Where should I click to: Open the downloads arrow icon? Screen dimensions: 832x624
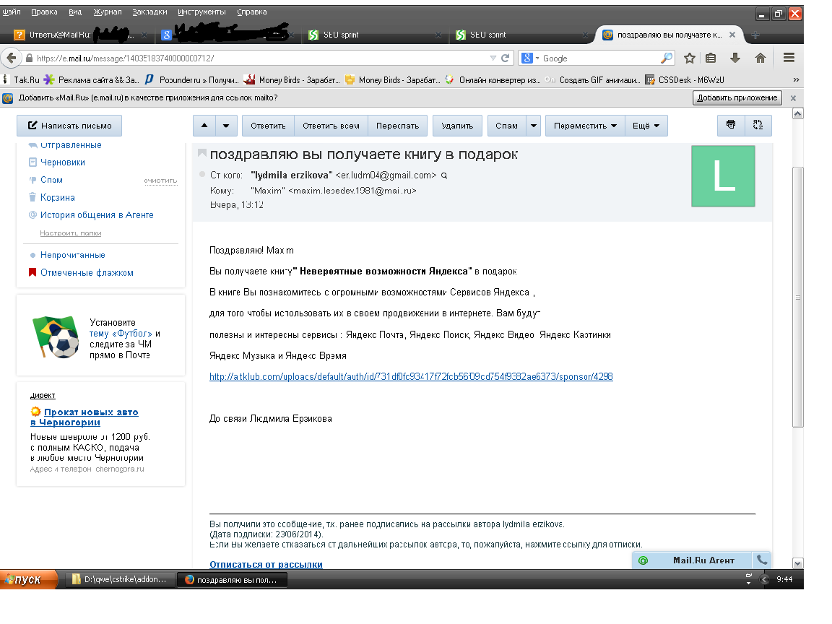pos(735,58)
